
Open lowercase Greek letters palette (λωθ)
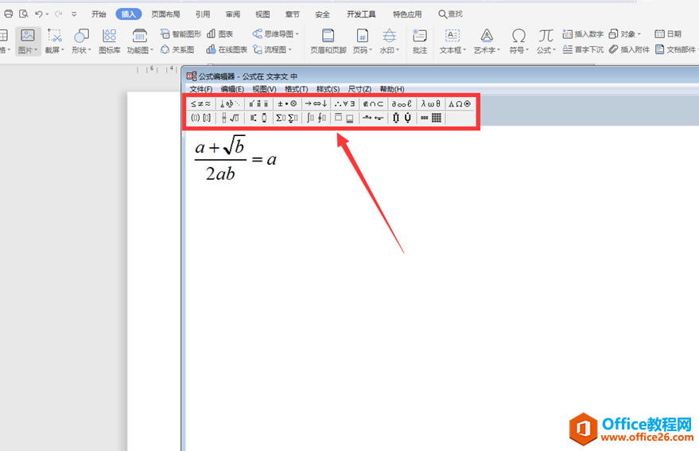click(431, 104)
